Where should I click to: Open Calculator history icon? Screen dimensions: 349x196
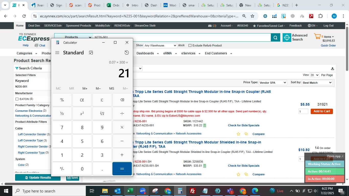click(127, 53)
